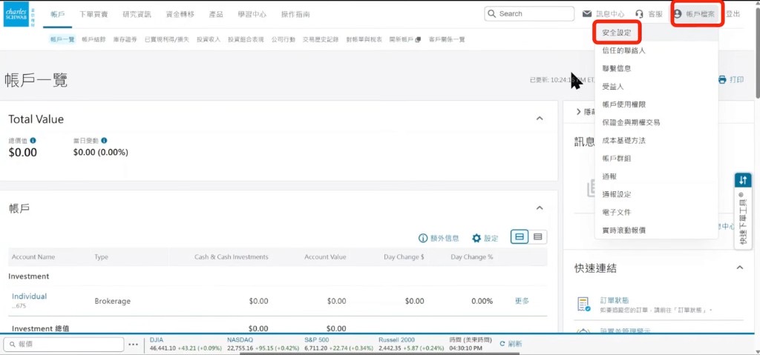Go to 投資組合表現 sub-tab

coord(246,39)
